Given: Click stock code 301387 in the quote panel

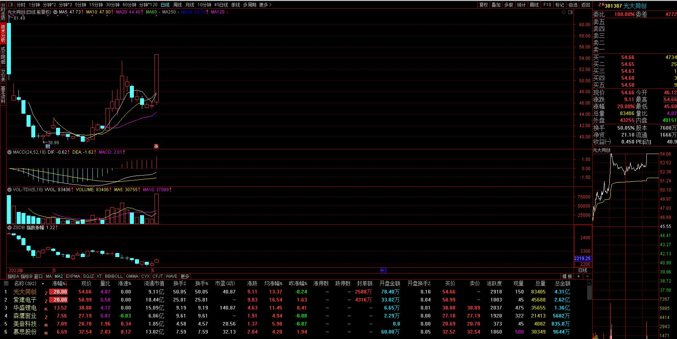Looking at the screenshot, I should click(x=613, y=6).
